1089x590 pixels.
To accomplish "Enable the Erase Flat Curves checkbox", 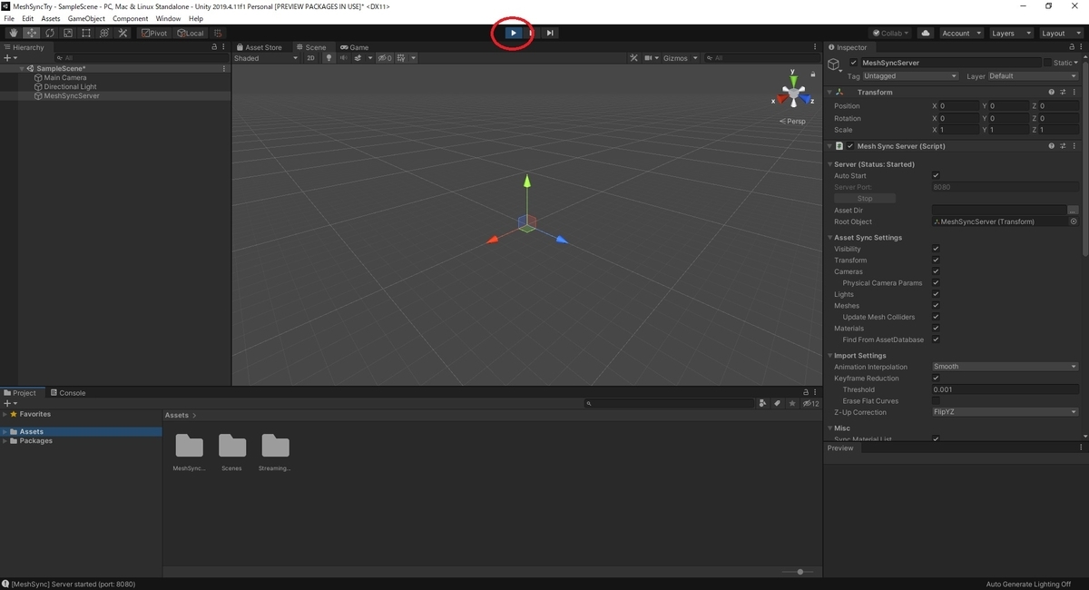I will (x=936, y=400).
